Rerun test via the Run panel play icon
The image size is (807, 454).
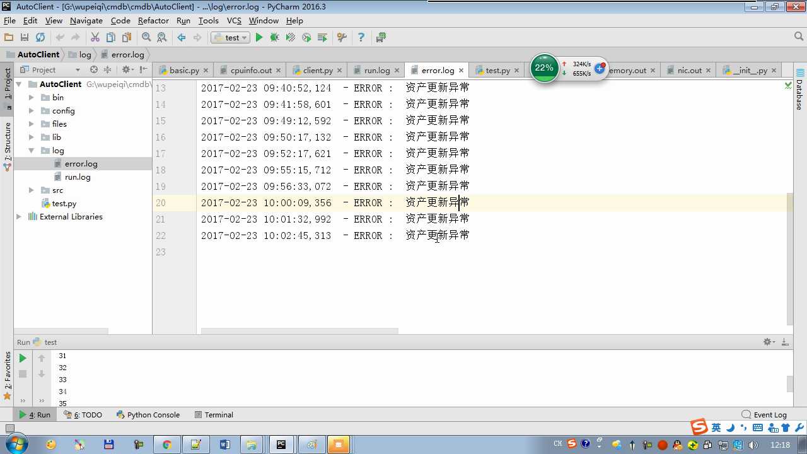click(x=23, y=358)
